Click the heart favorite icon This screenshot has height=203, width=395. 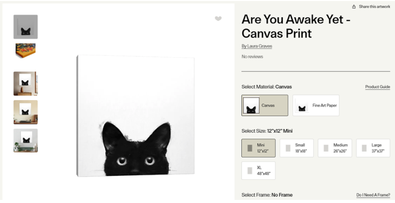218,19
